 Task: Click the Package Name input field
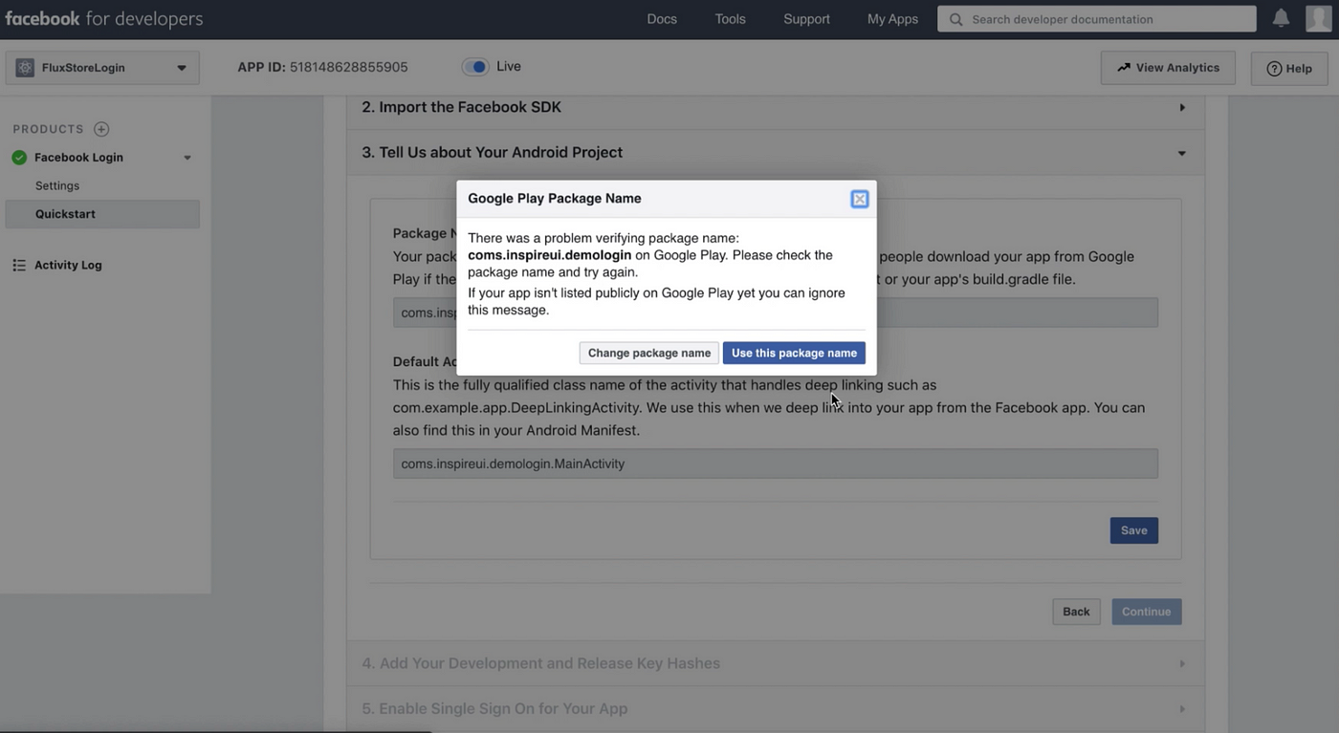pyautogui.click(x=775, y=313)
